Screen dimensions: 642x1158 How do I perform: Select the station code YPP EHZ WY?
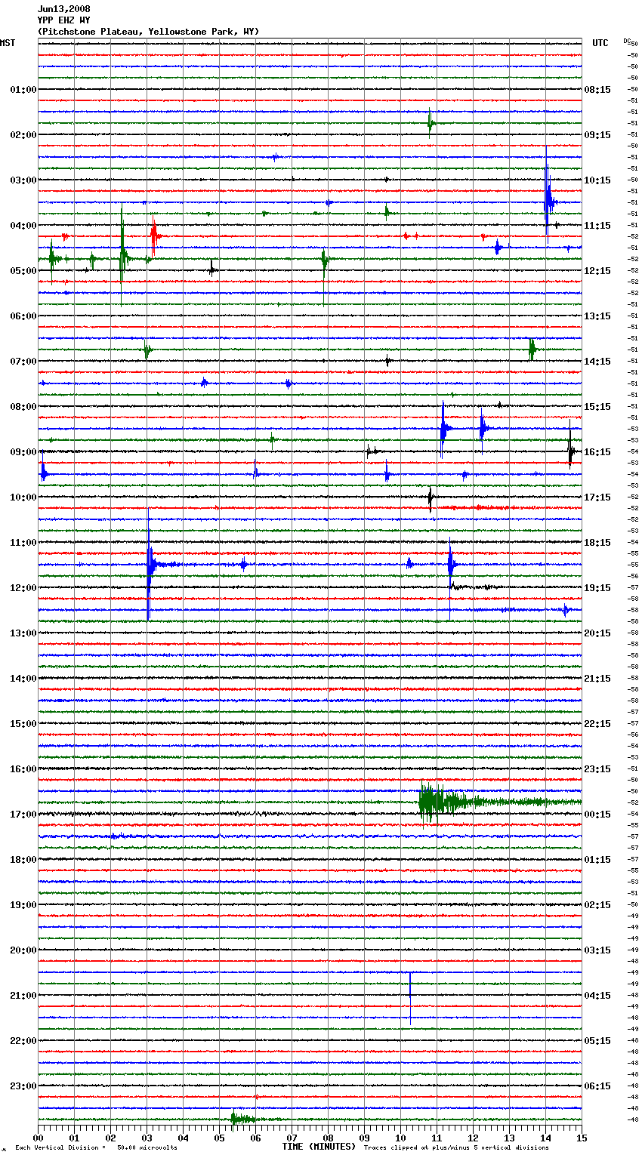63,20
